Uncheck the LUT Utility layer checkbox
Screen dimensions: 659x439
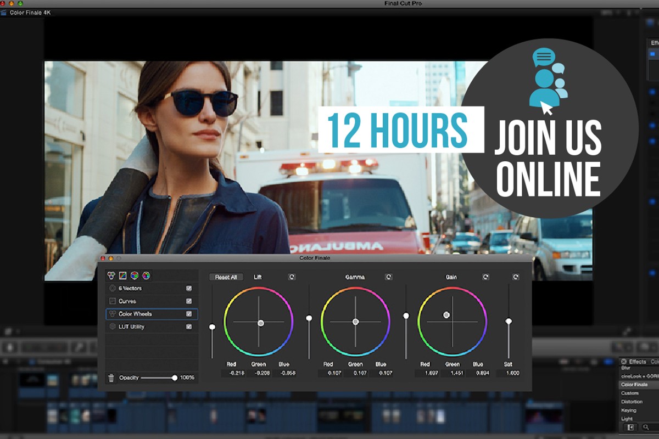[x=189, y=327]
